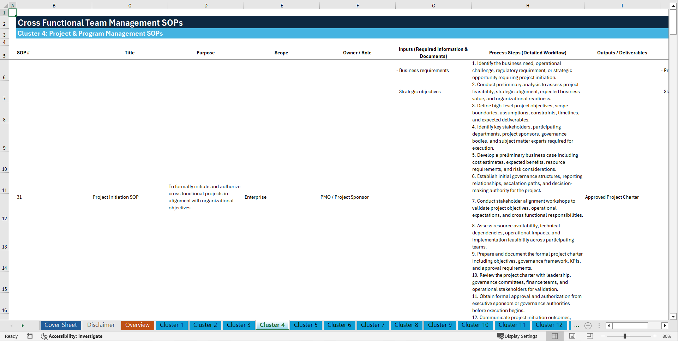This screenshot has width=678, height=341.
Task: Select column D header
Action: (206, 6)
